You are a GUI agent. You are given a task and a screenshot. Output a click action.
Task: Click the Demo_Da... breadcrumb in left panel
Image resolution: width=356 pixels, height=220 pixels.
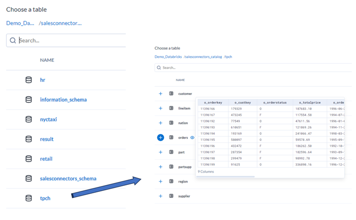(x=20, y=23)
